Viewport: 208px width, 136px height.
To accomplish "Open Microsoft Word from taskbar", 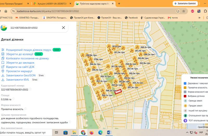I will click(109, 132).
